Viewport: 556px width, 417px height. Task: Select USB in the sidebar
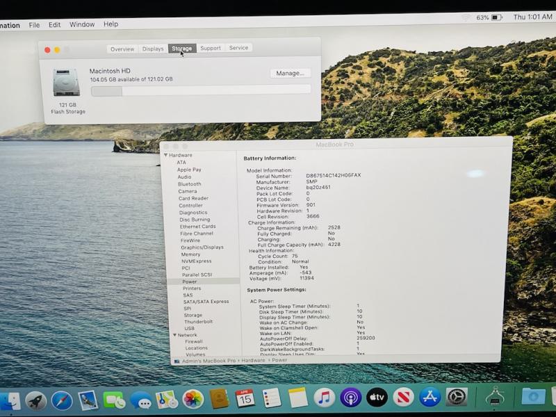coord(189,328)
